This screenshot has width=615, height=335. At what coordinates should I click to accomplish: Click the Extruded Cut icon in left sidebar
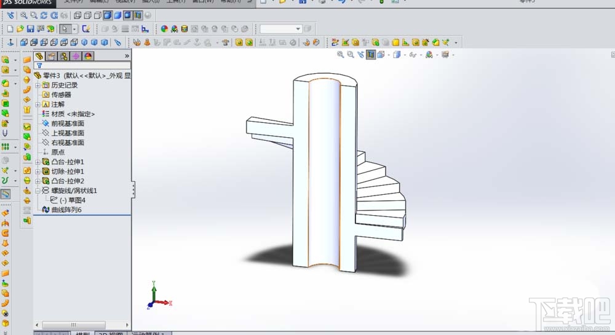[6, 69]
